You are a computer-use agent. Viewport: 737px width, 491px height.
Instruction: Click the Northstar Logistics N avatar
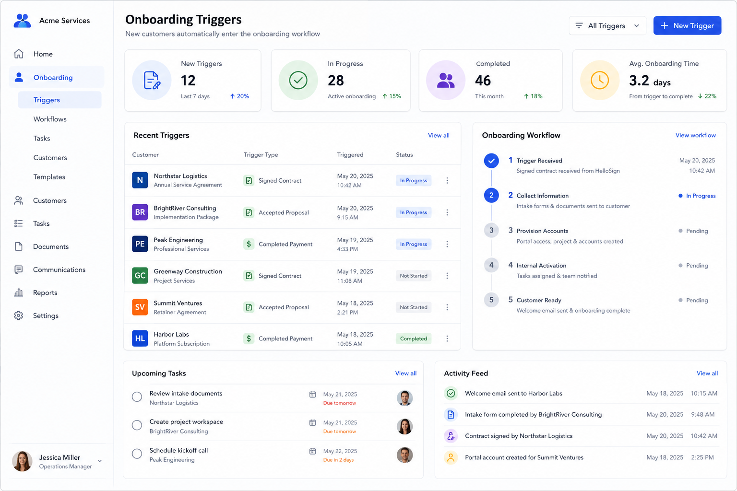[140, 180]
